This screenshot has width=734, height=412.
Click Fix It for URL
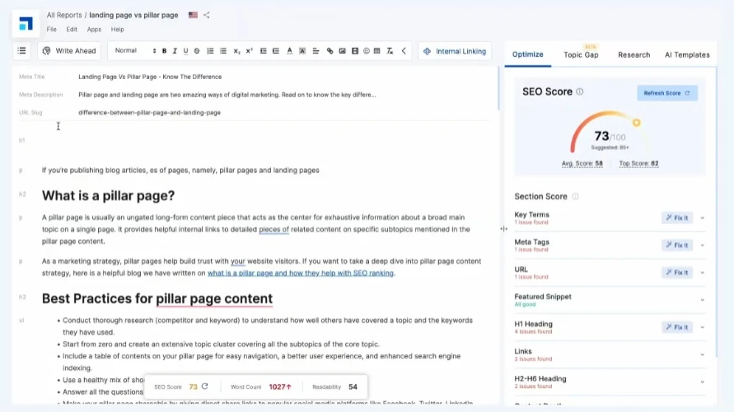point(677,273)
